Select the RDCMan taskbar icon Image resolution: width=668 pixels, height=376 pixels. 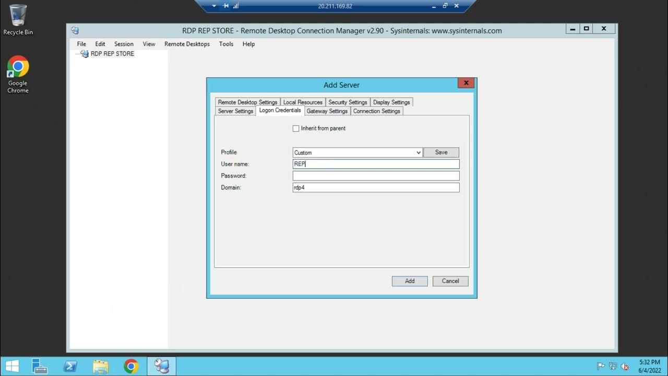point(161,367)
